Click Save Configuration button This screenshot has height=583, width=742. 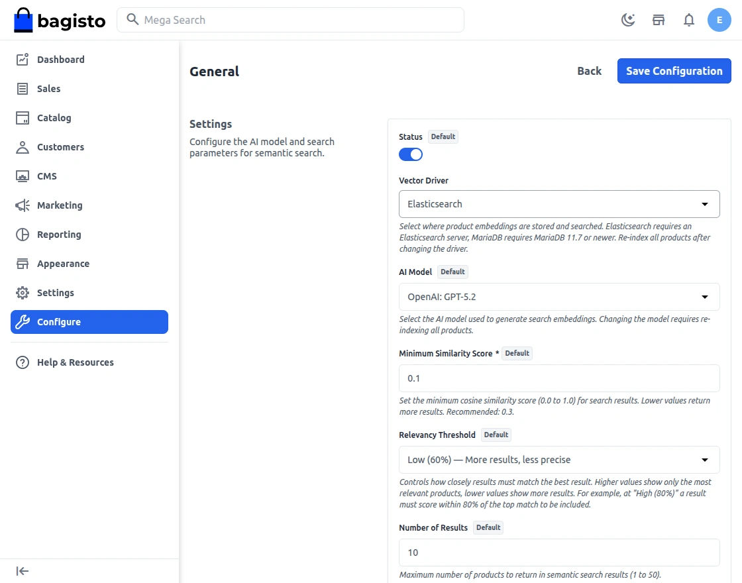point(674,71)
